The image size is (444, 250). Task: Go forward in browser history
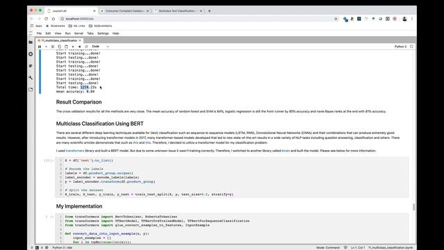click(39, 19)
